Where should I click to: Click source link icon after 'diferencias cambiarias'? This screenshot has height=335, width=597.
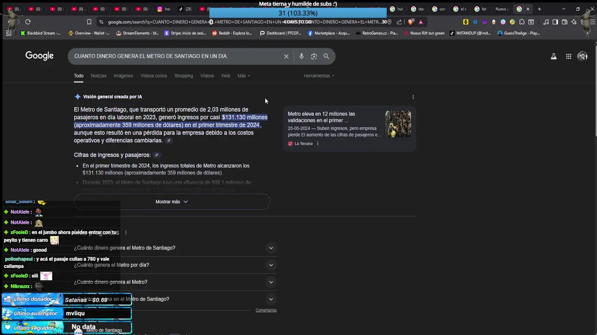coord(169,141)
